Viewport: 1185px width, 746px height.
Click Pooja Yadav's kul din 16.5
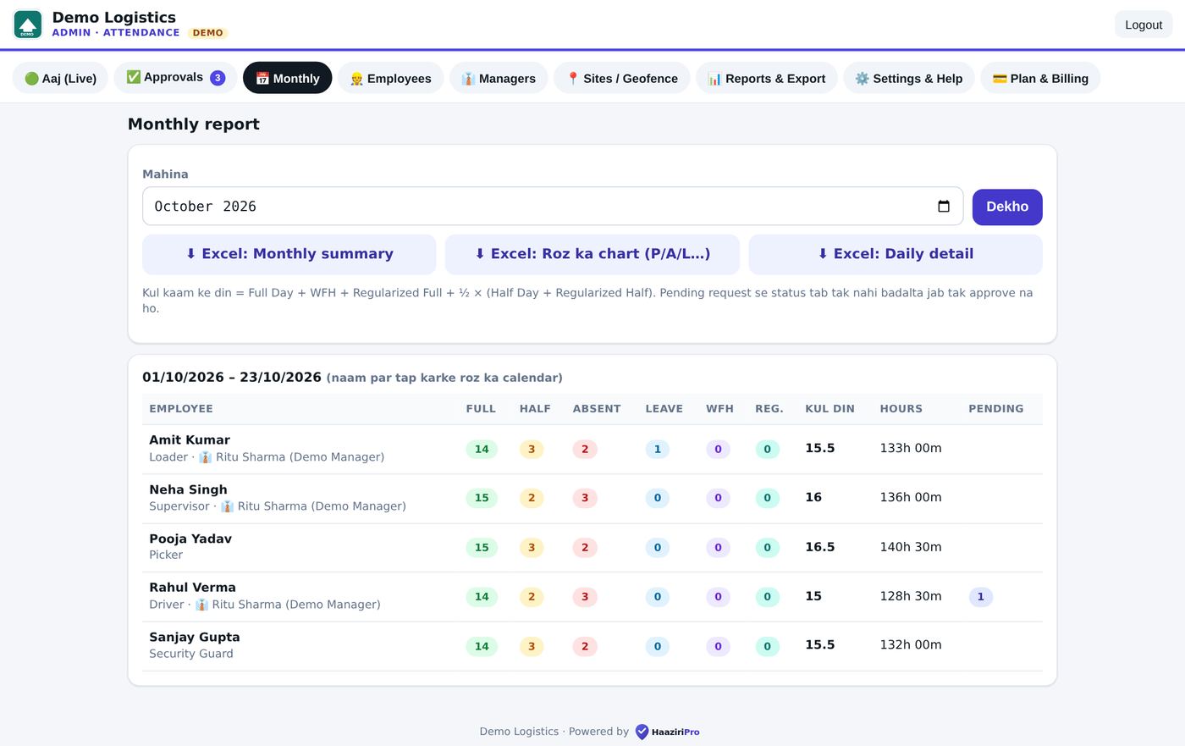pyautogui.click(x=819, y=547)
